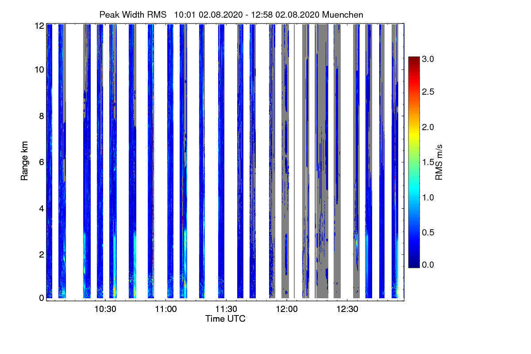The image size is (531, 354).
Task: Click the range axis label 6
Action: click(42, 162)
